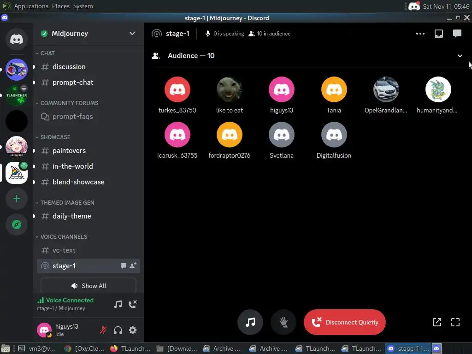The height and width of the screenshot is (354, 472).
Task: Open the Places system menu
Action: (60, 6)
